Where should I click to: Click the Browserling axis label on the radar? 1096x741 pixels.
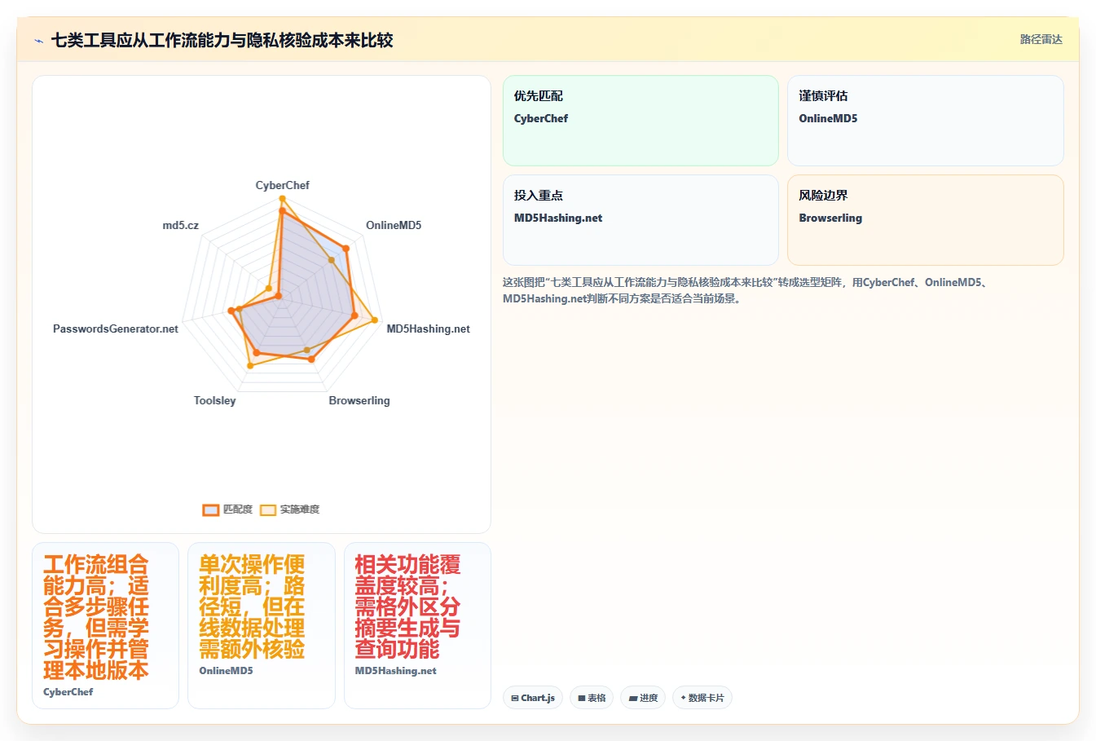(359, 400)
